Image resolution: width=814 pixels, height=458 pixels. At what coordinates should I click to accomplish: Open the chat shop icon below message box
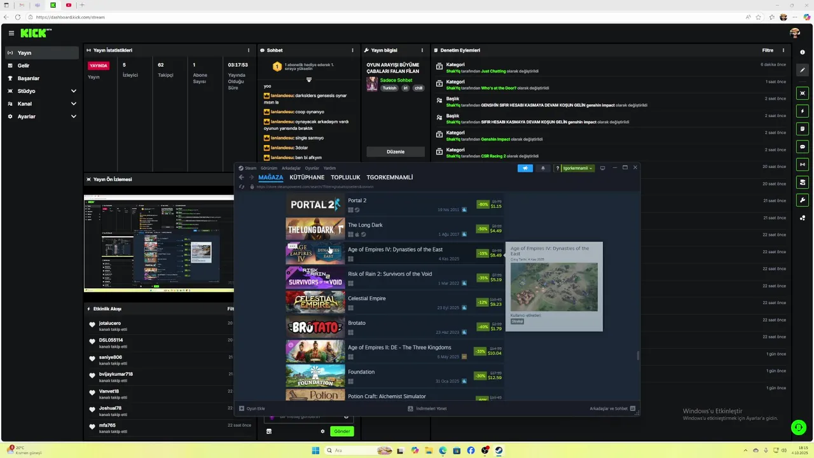tap(269, 431)
